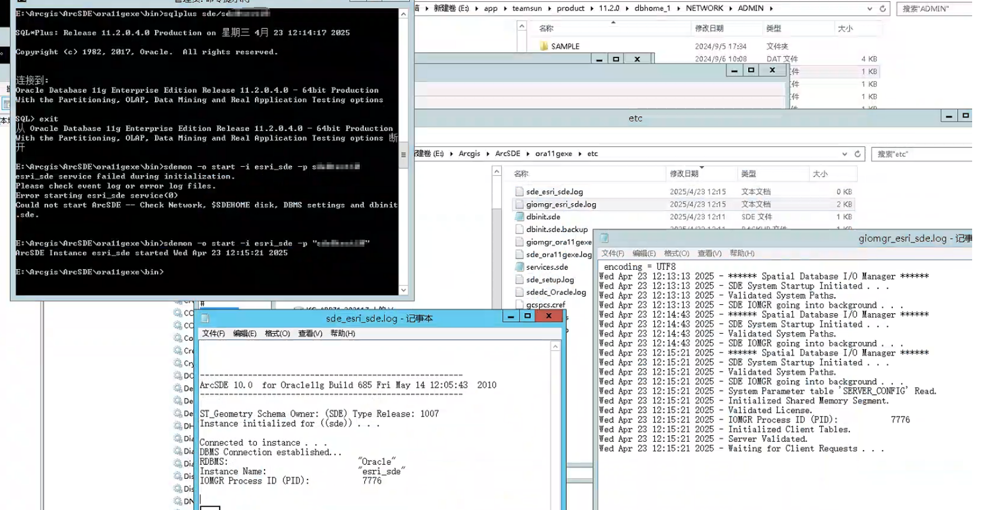This screenshot has width=988, height=510.
Task: Open 帮助(H) menu in sde_esri_sde.log Notepad
Action: [x=343, y=334]
